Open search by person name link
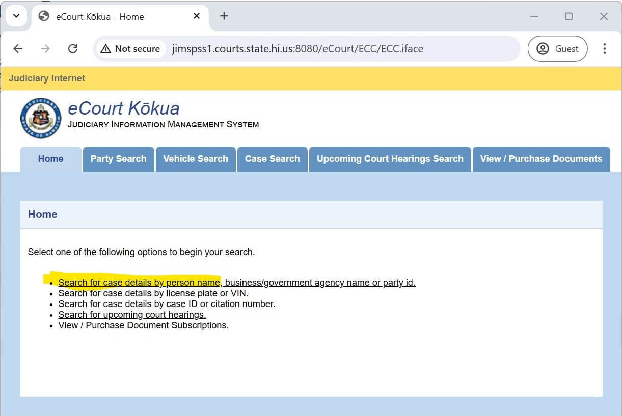The height and width of the screenshot is (416, 622). pyautogui.click(x=237, y=283)
